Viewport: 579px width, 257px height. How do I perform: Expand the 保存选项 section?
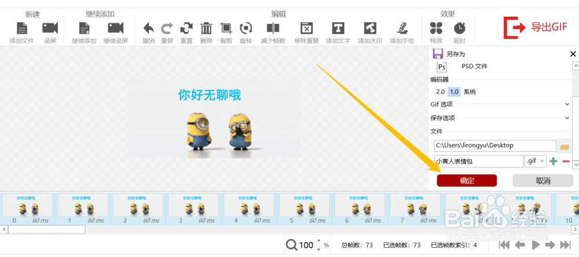click(567, 118)
